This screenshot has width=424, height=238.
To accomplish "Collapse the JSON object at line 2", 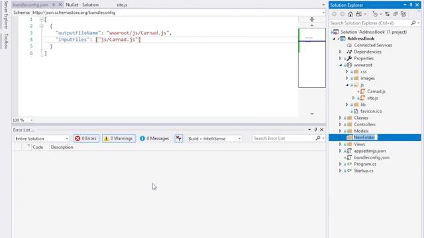I will [41, 26].
